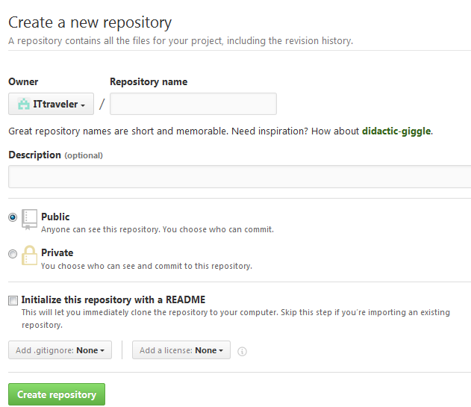471x407 pixels.
Task: Click the bold Private label text
Action: [x=57, y=252]
